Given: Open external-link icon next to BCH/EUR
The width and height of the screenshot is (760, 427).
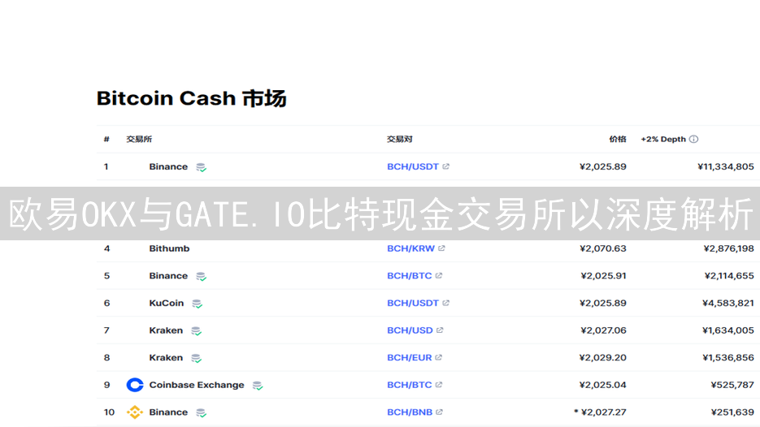Looking at the screenshot, I should point(439,357).
